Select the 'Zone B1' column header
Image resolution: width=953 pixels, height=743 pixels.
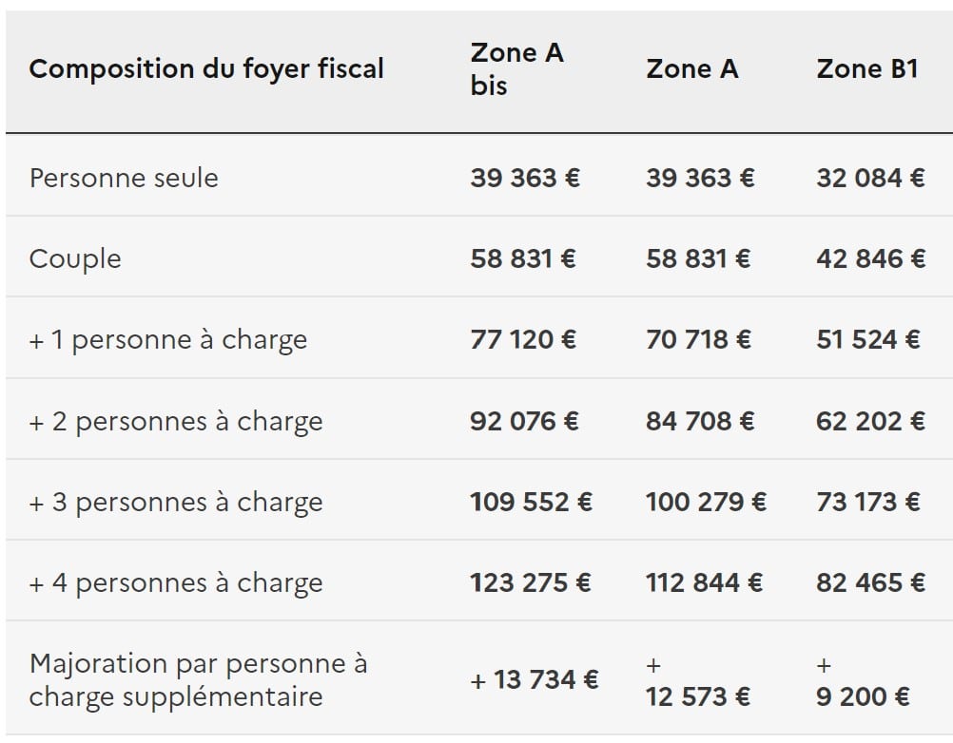pos(866,69)
